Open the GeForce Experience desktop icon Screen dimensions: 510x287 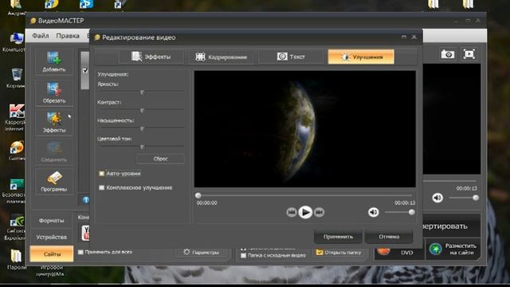click(15, 226)
